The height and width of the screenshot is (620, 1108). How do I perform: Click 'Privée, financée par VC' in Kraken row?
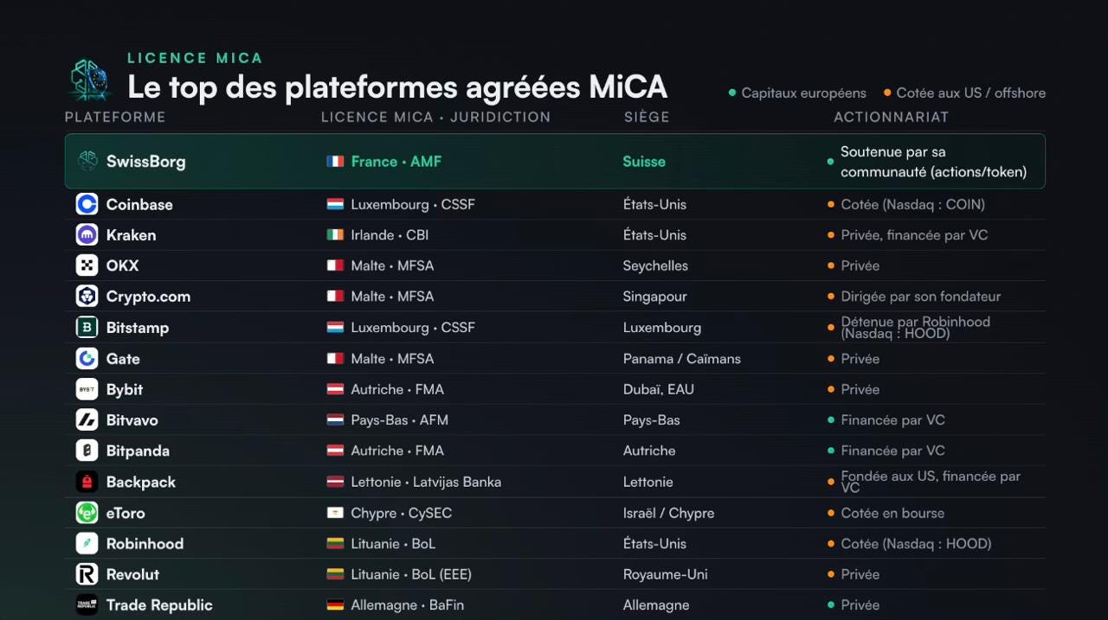coord(914,234)
